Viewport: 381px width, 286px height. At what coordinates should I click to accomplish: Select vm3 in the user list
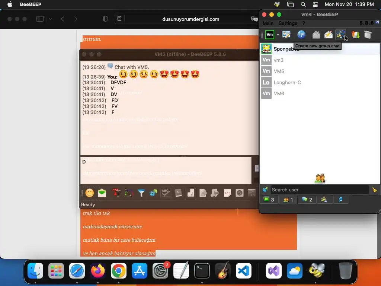tap(320, 60)
